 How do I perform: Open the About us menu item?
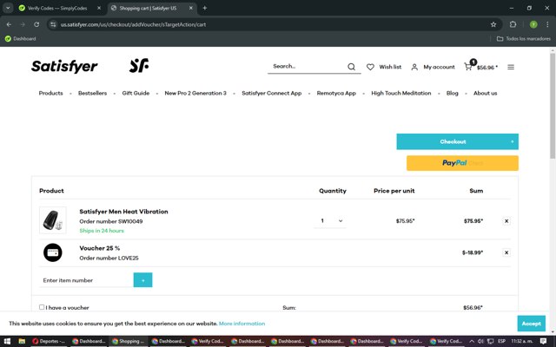(x=485, y=93)
